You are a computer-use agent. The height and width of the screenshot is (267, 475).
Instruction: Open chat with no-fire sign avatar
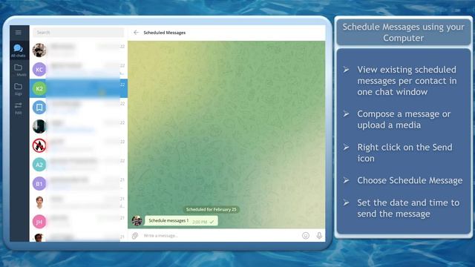pos(79,145)
